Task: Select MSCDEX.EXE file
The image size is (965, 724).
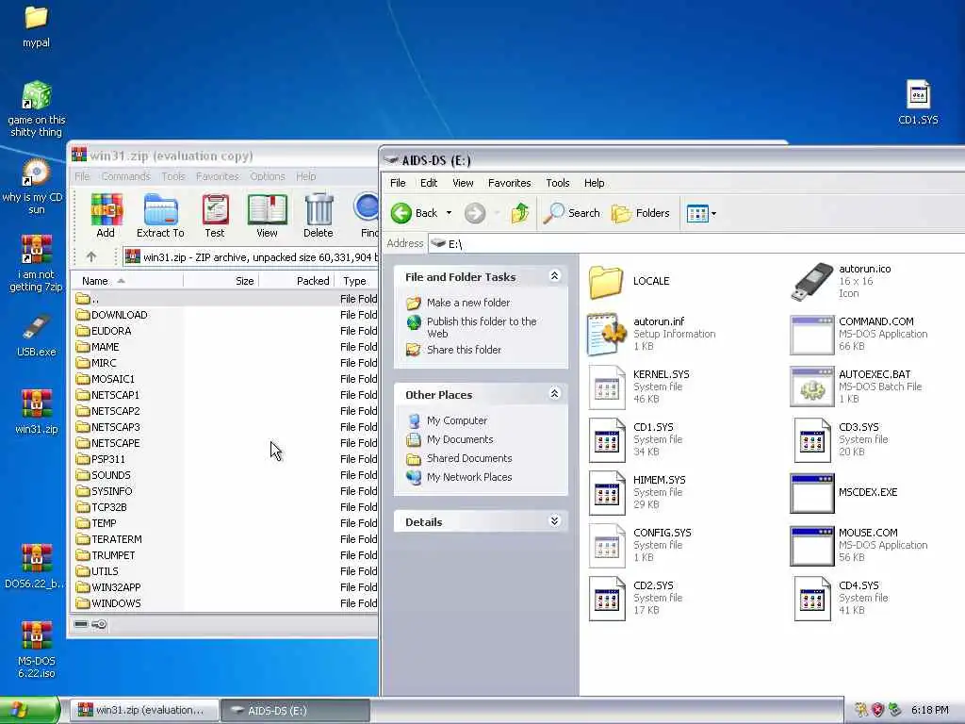Action: (x=843, y=492)
